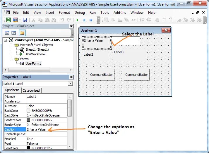Viewport: 209px width, 154px height.
Task: Save the workbook with the floppy icon
Action: click(x=25, y=20)
